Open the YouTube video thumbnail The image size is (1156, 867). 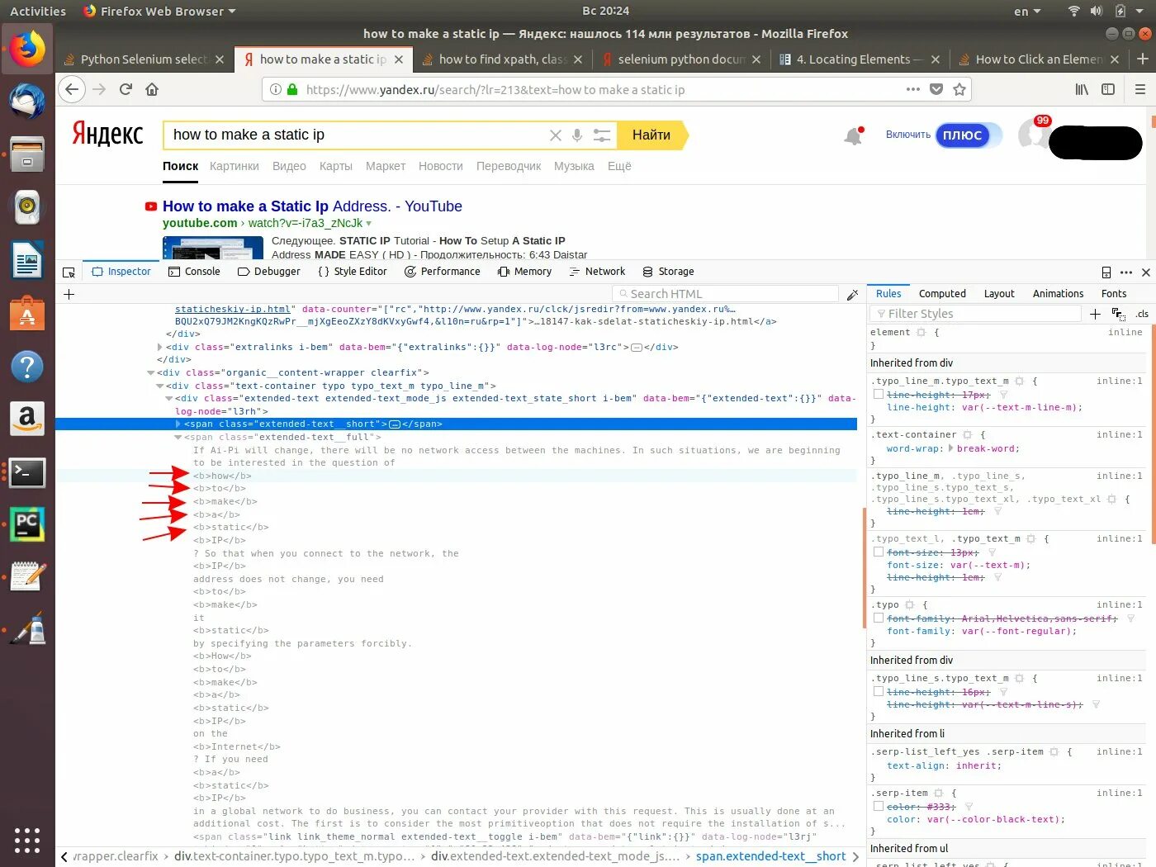(213, 248)
